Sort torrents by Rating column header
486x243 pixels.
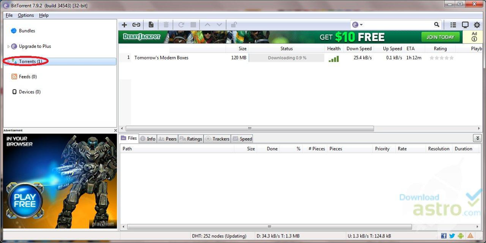coord(440,48)
